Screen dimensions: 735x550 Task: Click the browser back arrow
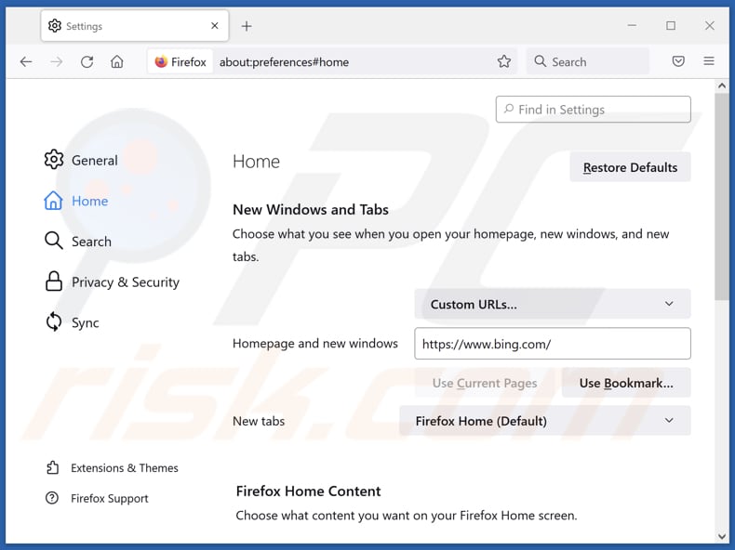click(26, 62)
